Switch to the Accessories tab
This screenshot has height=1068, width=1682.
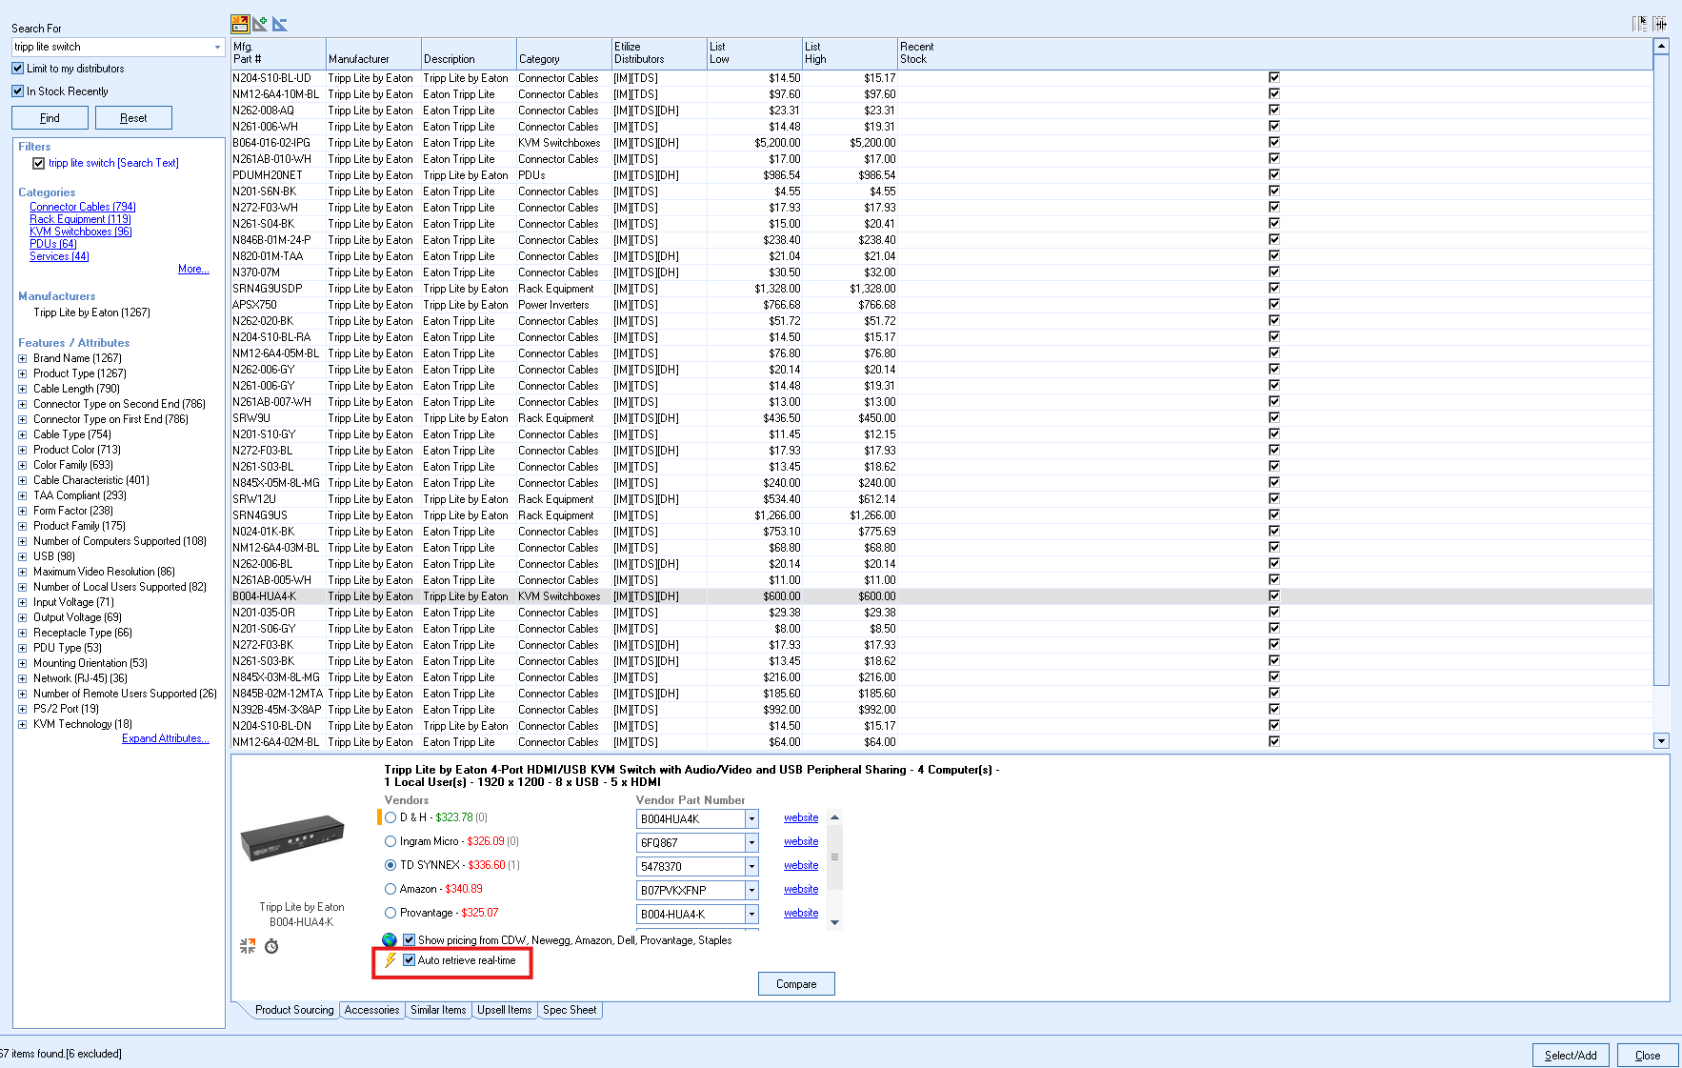coord(371,1010)
